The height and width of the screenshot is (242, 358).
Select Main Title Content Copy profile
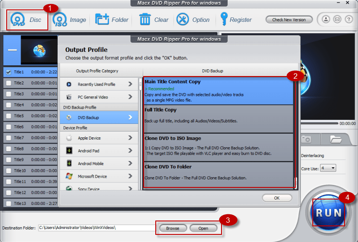pos(218,91)
